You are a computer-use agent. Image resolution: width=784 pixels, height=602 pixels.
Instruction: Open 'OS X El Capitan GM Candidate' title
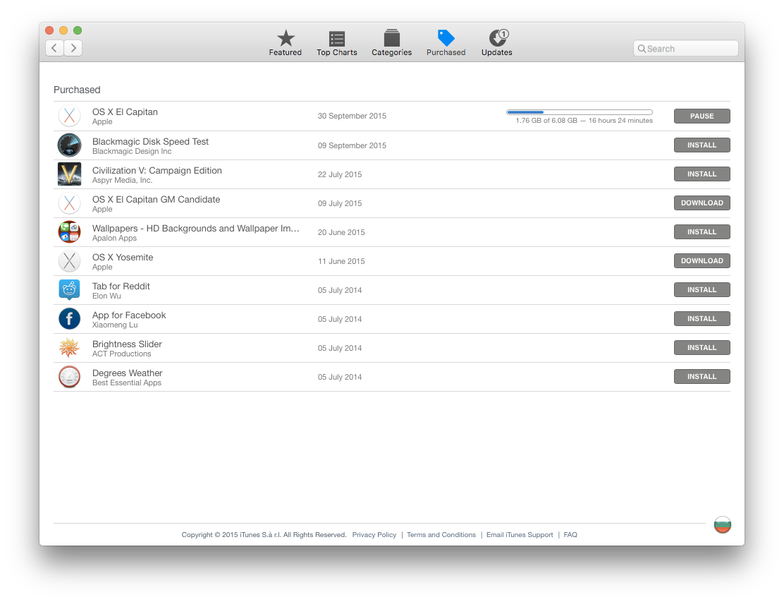click(x=156, y=200)
